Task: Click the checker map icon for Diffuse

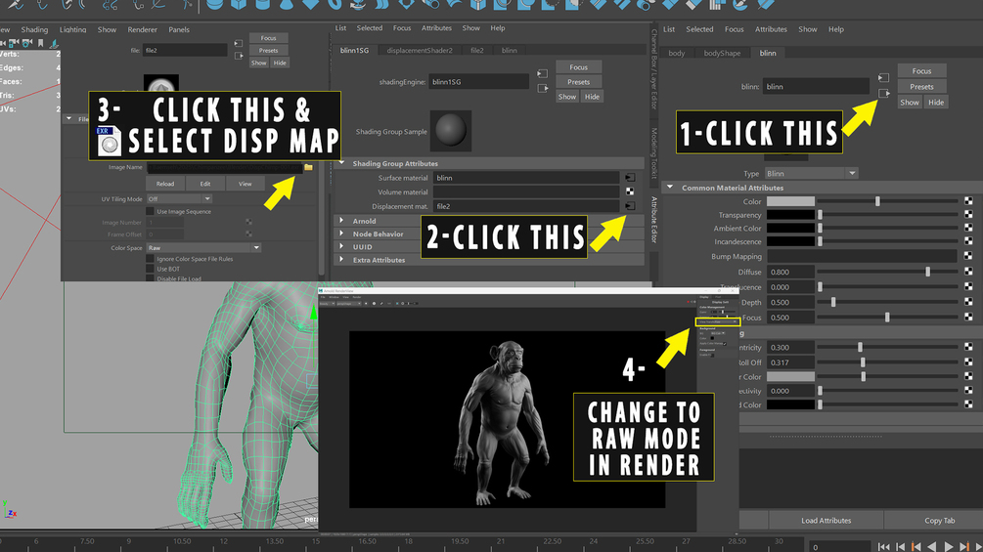Action: point(968,272)
